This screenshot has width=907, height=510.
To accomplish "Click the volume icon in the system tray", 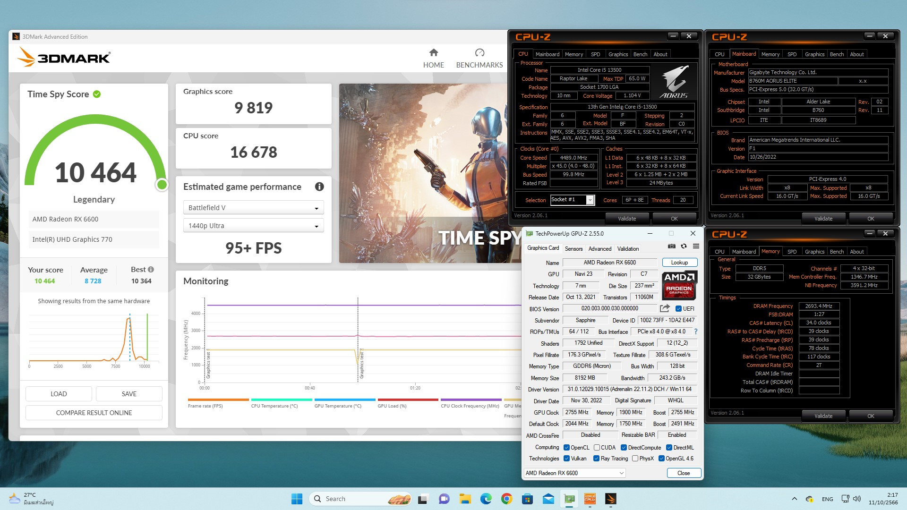I will click(857, 499).
